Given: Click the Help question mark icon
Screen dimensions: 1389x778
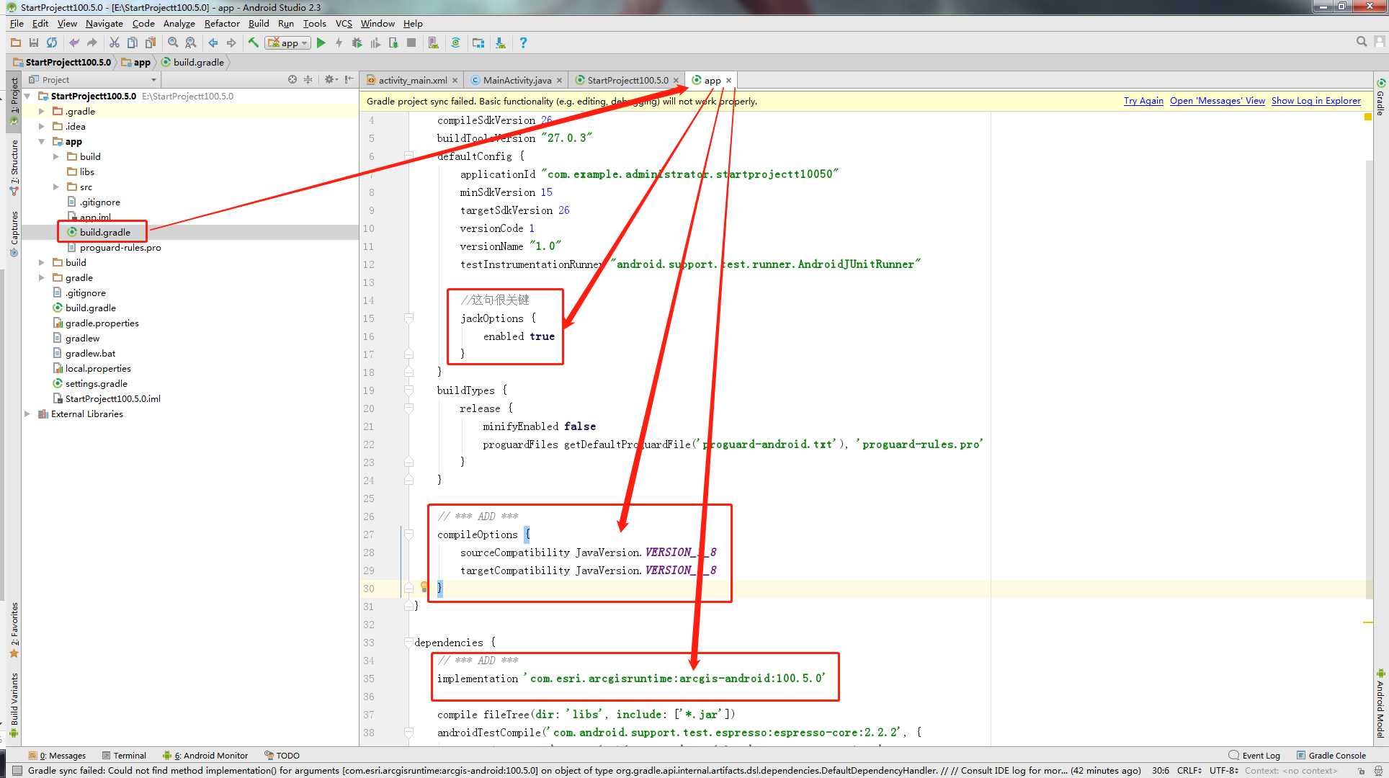Looking at the screenshot, I should coord(523,43).
